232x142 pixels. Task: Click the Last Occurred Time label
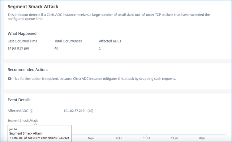[23, 41]
